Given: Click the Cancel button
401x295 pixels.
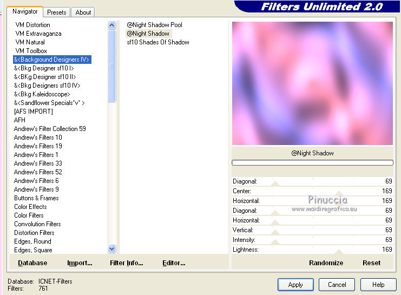Looking at the screenshot, I should (337, 285).
